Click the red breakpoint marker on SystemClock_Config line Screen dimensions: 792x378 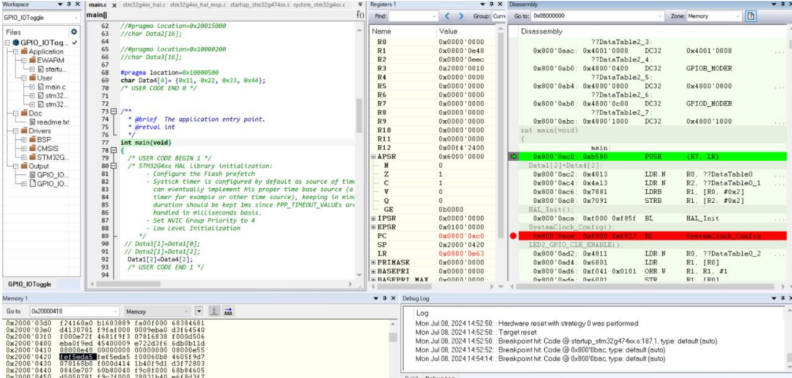(513, 236)
